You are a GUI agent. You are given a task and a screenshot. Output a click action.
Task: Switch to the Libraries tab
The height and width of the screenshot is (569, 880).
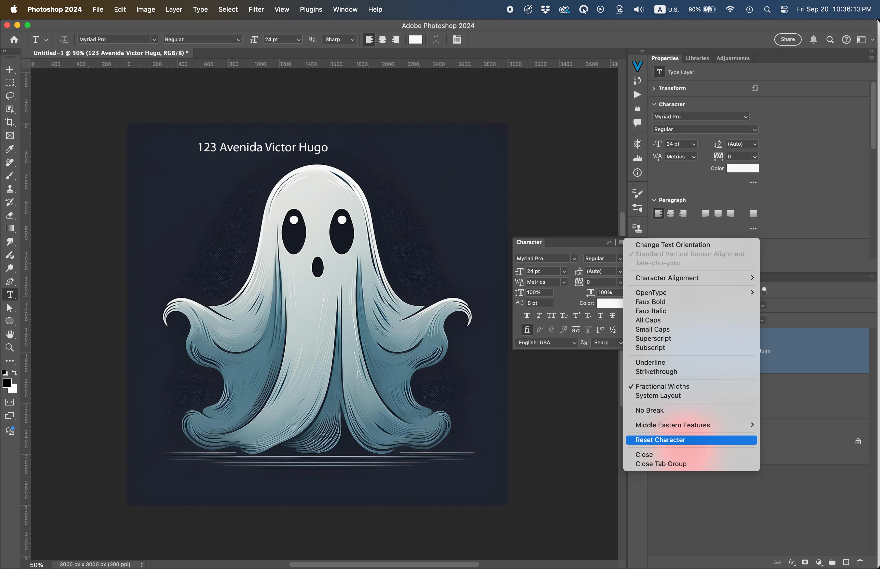(x=697, y=58)
